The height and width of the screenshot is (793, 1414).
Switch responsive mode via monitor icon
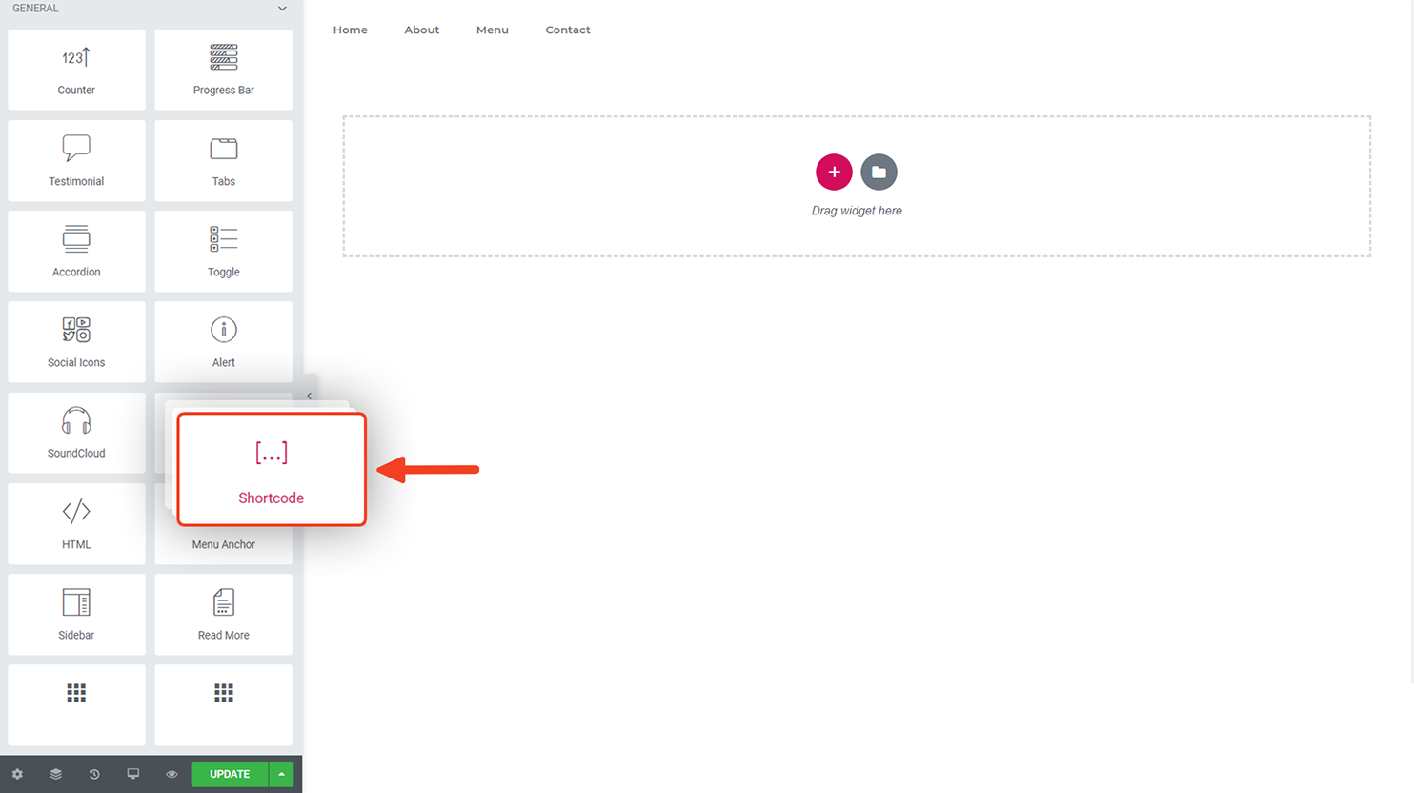(133, 774)
